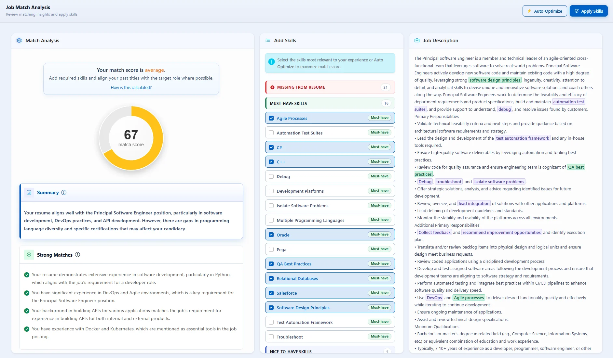Click highlighted 'DevOps' in job description

click(434, 298)
